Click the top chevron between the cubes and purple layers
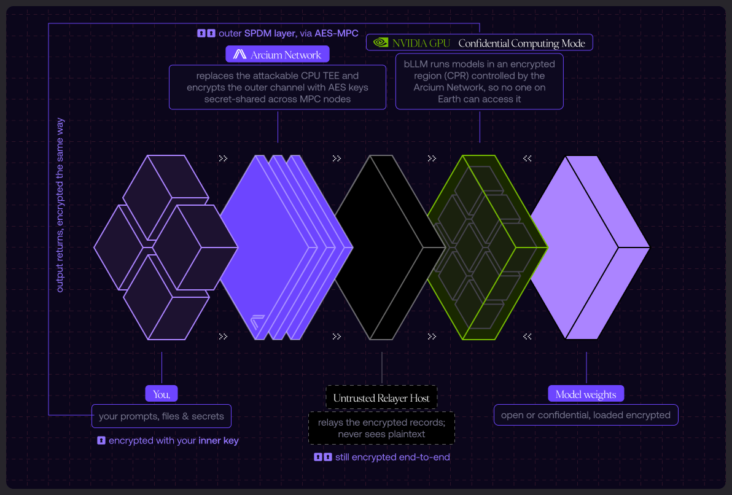 223,158
